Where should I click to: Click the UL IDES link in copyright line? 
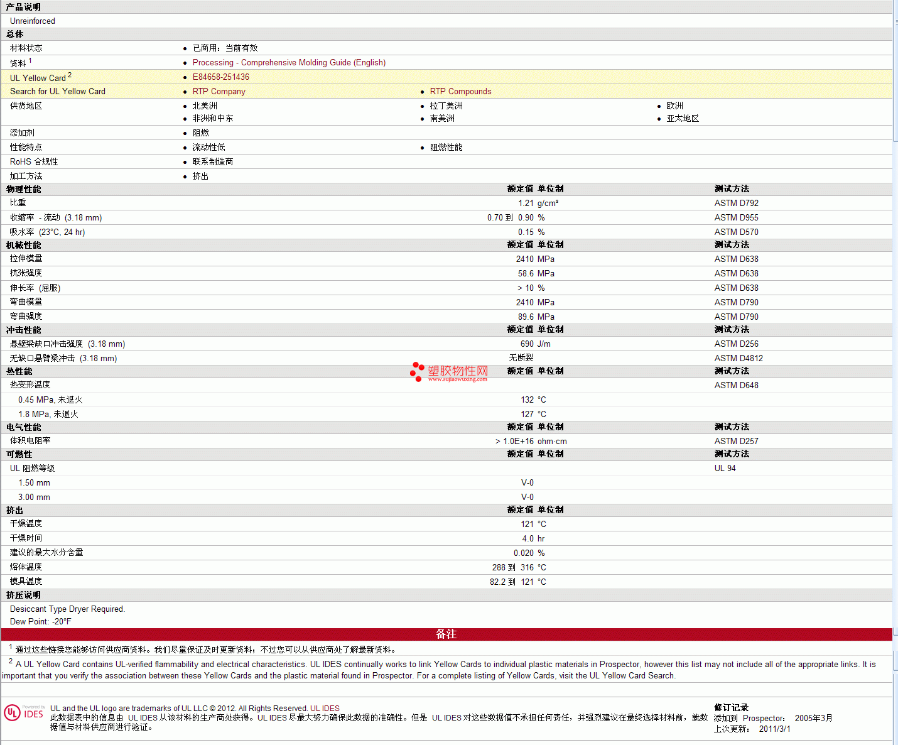point(325,709)
